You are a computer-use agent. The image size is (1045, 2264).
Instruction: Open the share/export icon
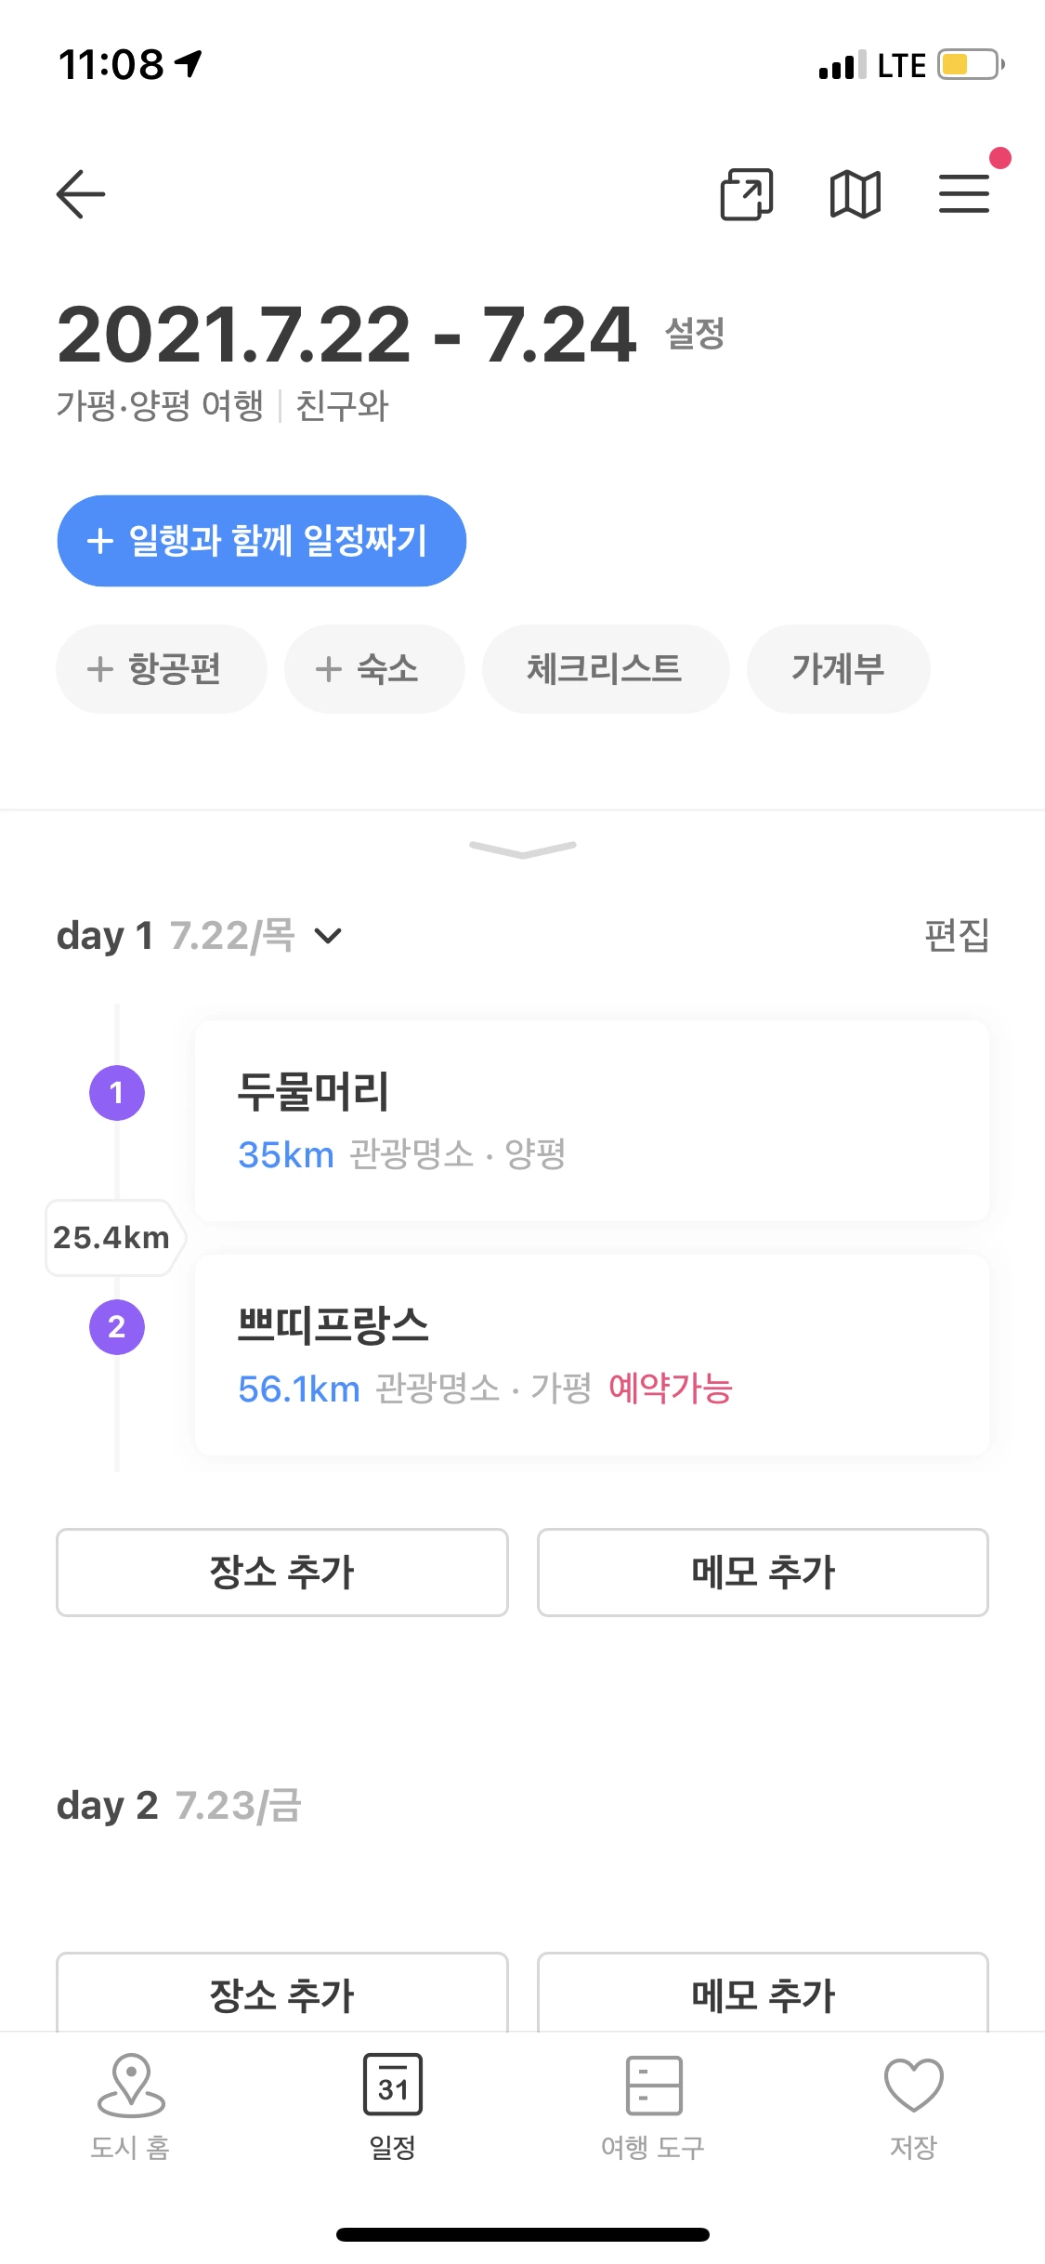pyautogui.click(x=747, y=194)
